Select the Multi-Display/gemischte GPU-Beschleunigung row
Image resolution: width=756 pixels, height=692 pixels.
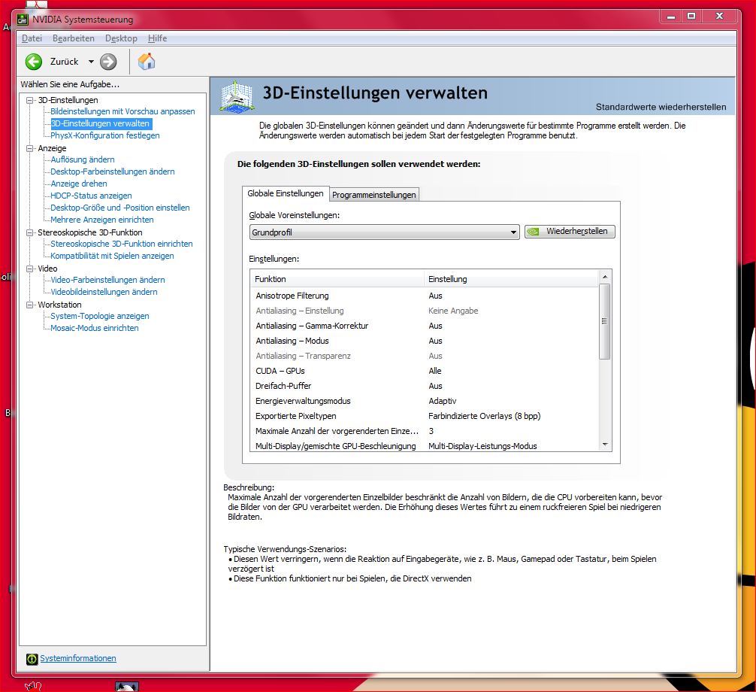point(425,446)
